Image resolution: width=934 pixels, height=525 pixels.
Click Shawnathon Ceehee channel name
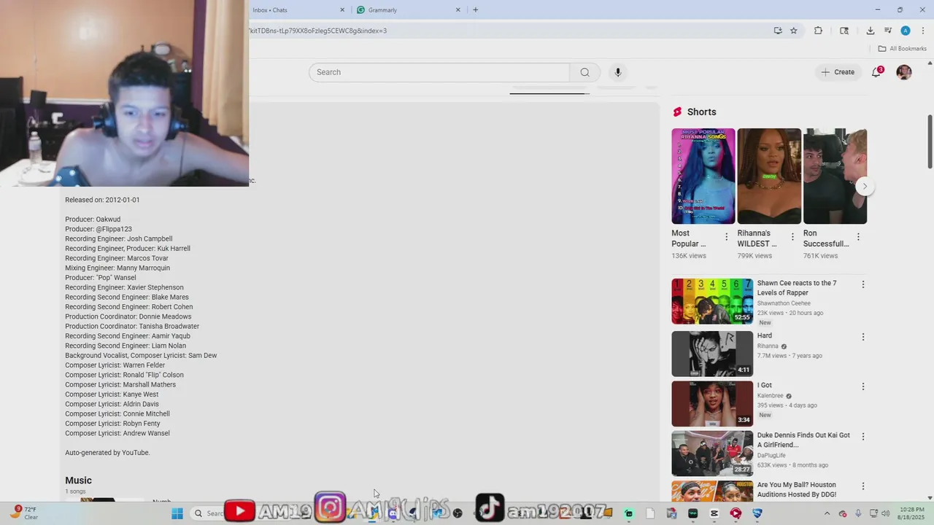[784, 303]
